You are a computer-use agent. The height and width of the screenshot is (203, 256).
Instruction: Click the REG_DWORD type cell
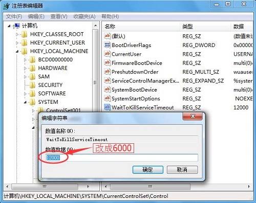[x=199, y=45]
